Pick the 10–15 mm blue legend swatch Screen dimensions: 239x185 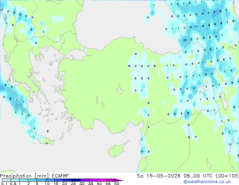[x=50, y=180]
